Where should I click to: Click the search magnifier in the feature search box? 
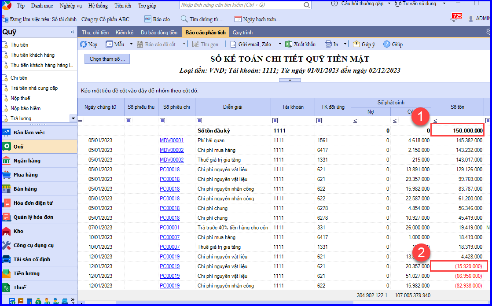pos(307,5)
